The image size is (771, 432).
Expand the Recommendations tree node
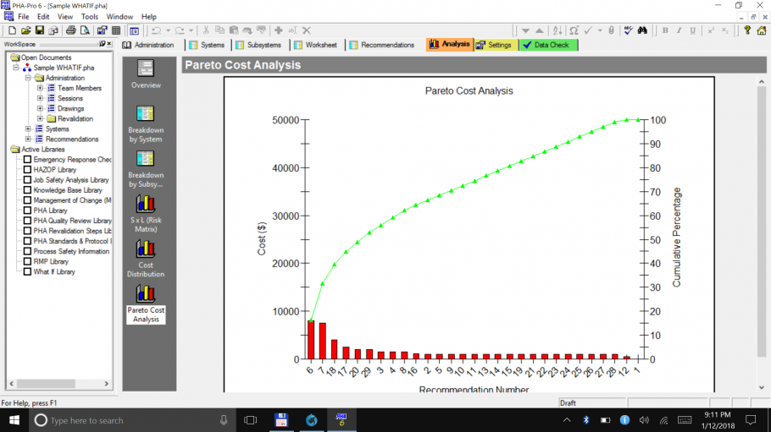click(28, 139)
